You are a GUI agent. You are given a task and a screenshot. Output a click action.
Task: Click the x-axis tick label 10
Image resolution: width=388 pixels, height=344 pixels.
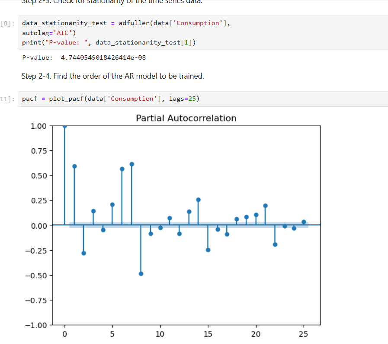[x=160, y=334]
